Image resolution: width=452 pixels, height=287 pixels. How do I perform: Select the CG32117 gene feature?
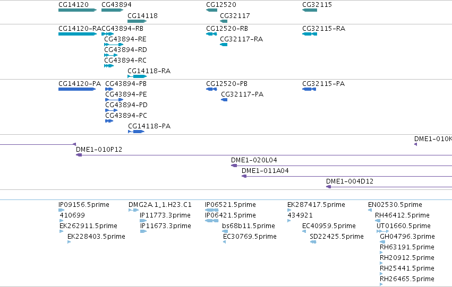point(224,21)
